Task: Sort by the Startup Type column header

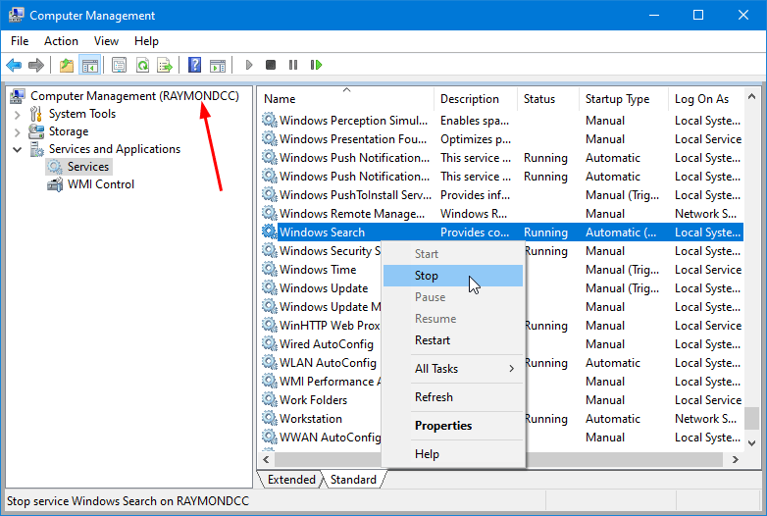Action: [624, 99]
